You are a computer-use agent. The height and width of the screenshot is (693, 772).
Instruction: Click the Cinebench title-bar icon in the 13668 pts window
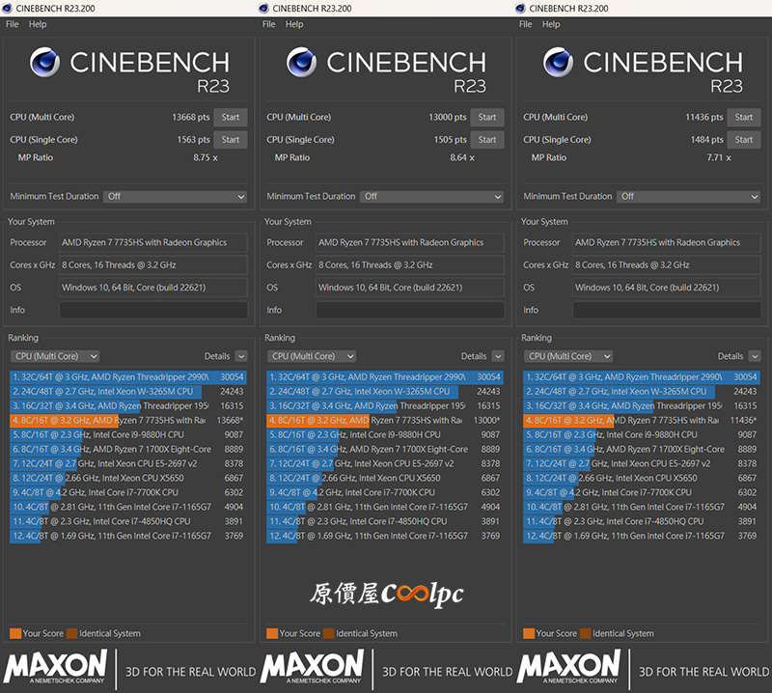(7, 8)
